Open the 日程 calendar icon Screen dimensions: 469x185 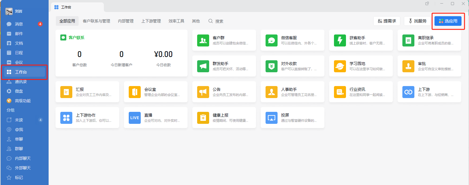coord(9,53)
